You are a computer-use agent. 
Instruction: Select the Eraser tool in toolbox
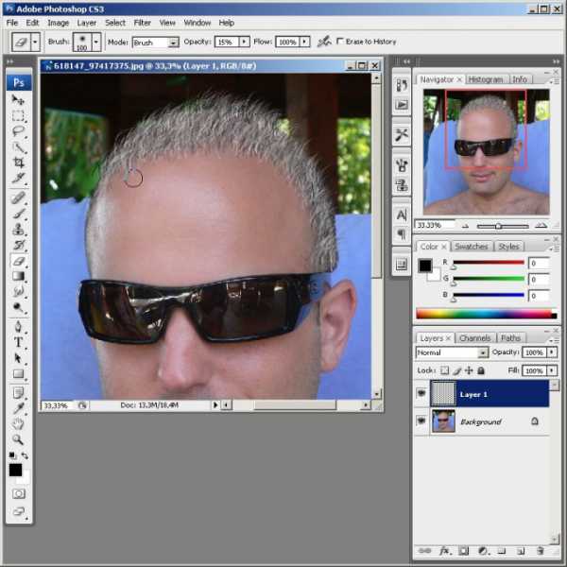pos(18,261)
